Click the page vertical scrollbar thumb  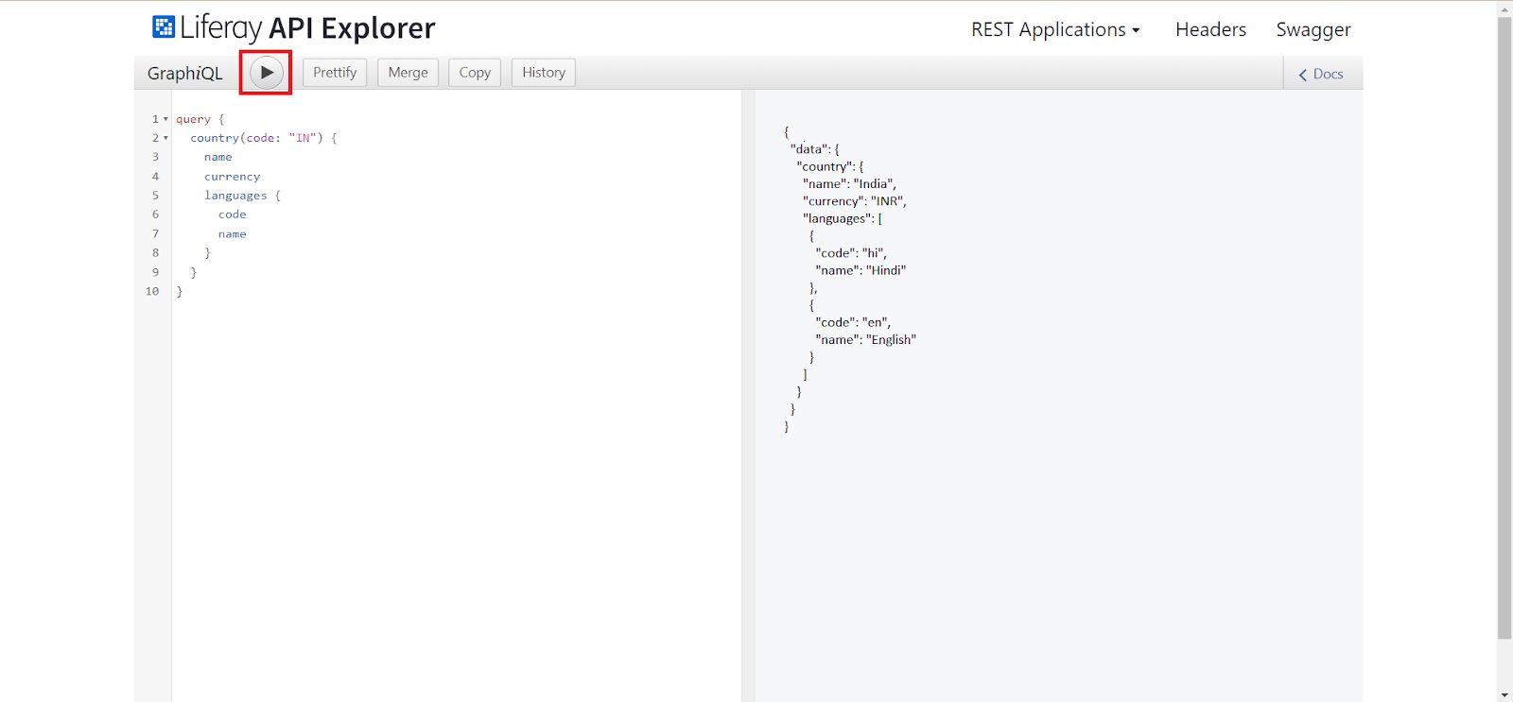pos(1504,328)
